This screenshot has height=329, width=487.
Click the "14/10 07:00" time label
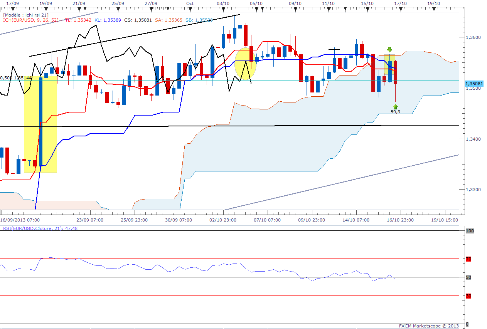click(x=356, y=220)
